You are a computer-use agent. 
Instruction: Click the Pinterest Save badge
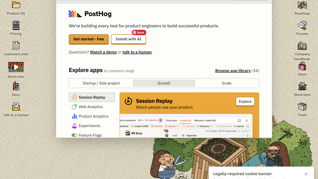(139, 32)
